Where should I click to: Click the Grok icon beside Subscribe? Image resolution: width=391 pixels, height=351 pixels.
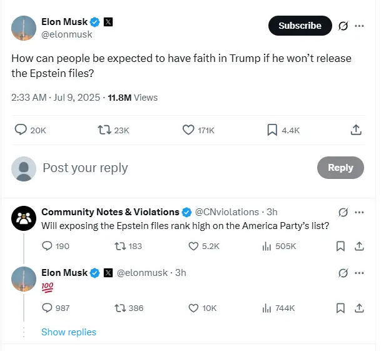tap(343, 26)
